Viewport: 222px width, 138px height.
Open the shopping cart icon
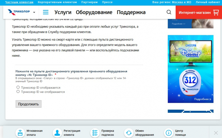click(x=216, y=12)
